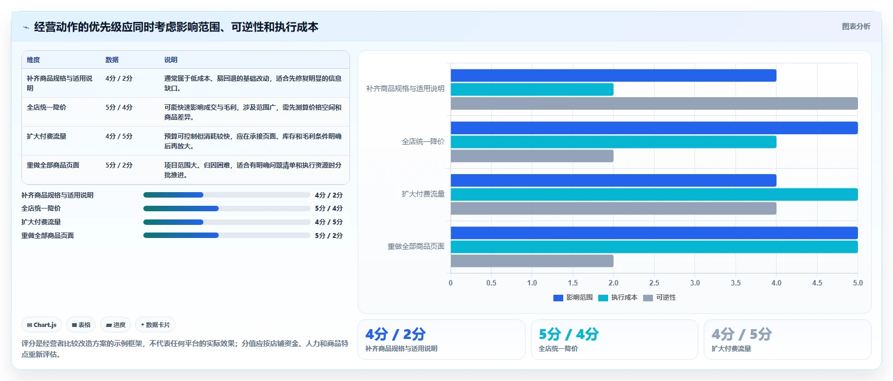The width and height of the screenshot is (893, 381).
Task: Click the 影响范围 bar for 重做全部商品页面
Action: point(654,233)
